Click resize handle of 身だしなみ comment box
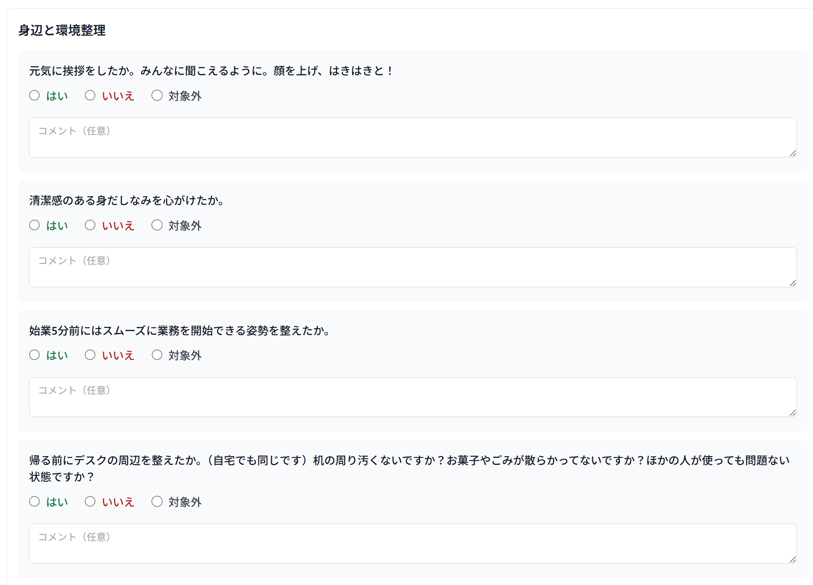 793,283
